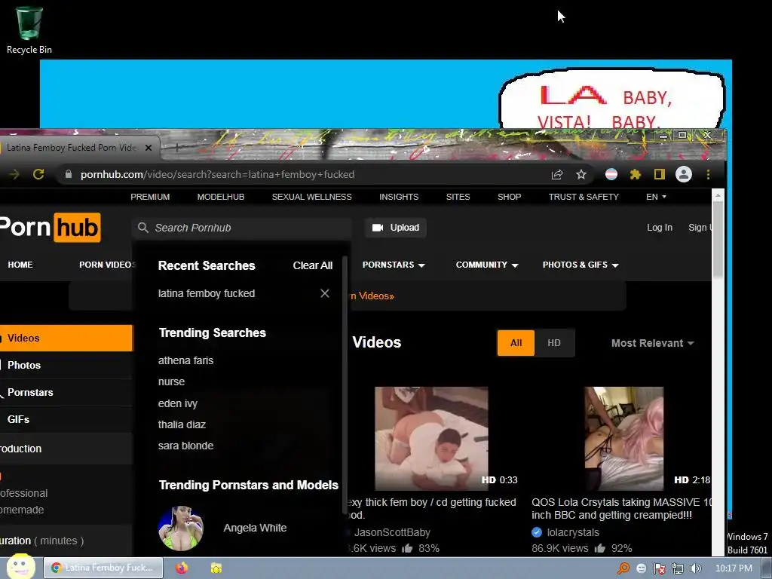
Task: Open the PREMIUM top link
Action: tap(150, 197)
